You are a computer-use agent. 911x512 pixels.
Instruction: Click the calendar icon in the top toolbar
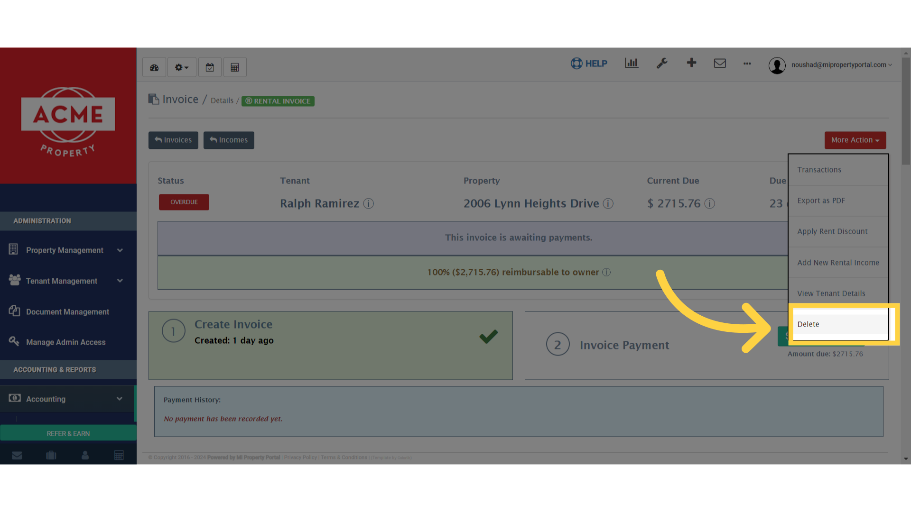[210, 67]
